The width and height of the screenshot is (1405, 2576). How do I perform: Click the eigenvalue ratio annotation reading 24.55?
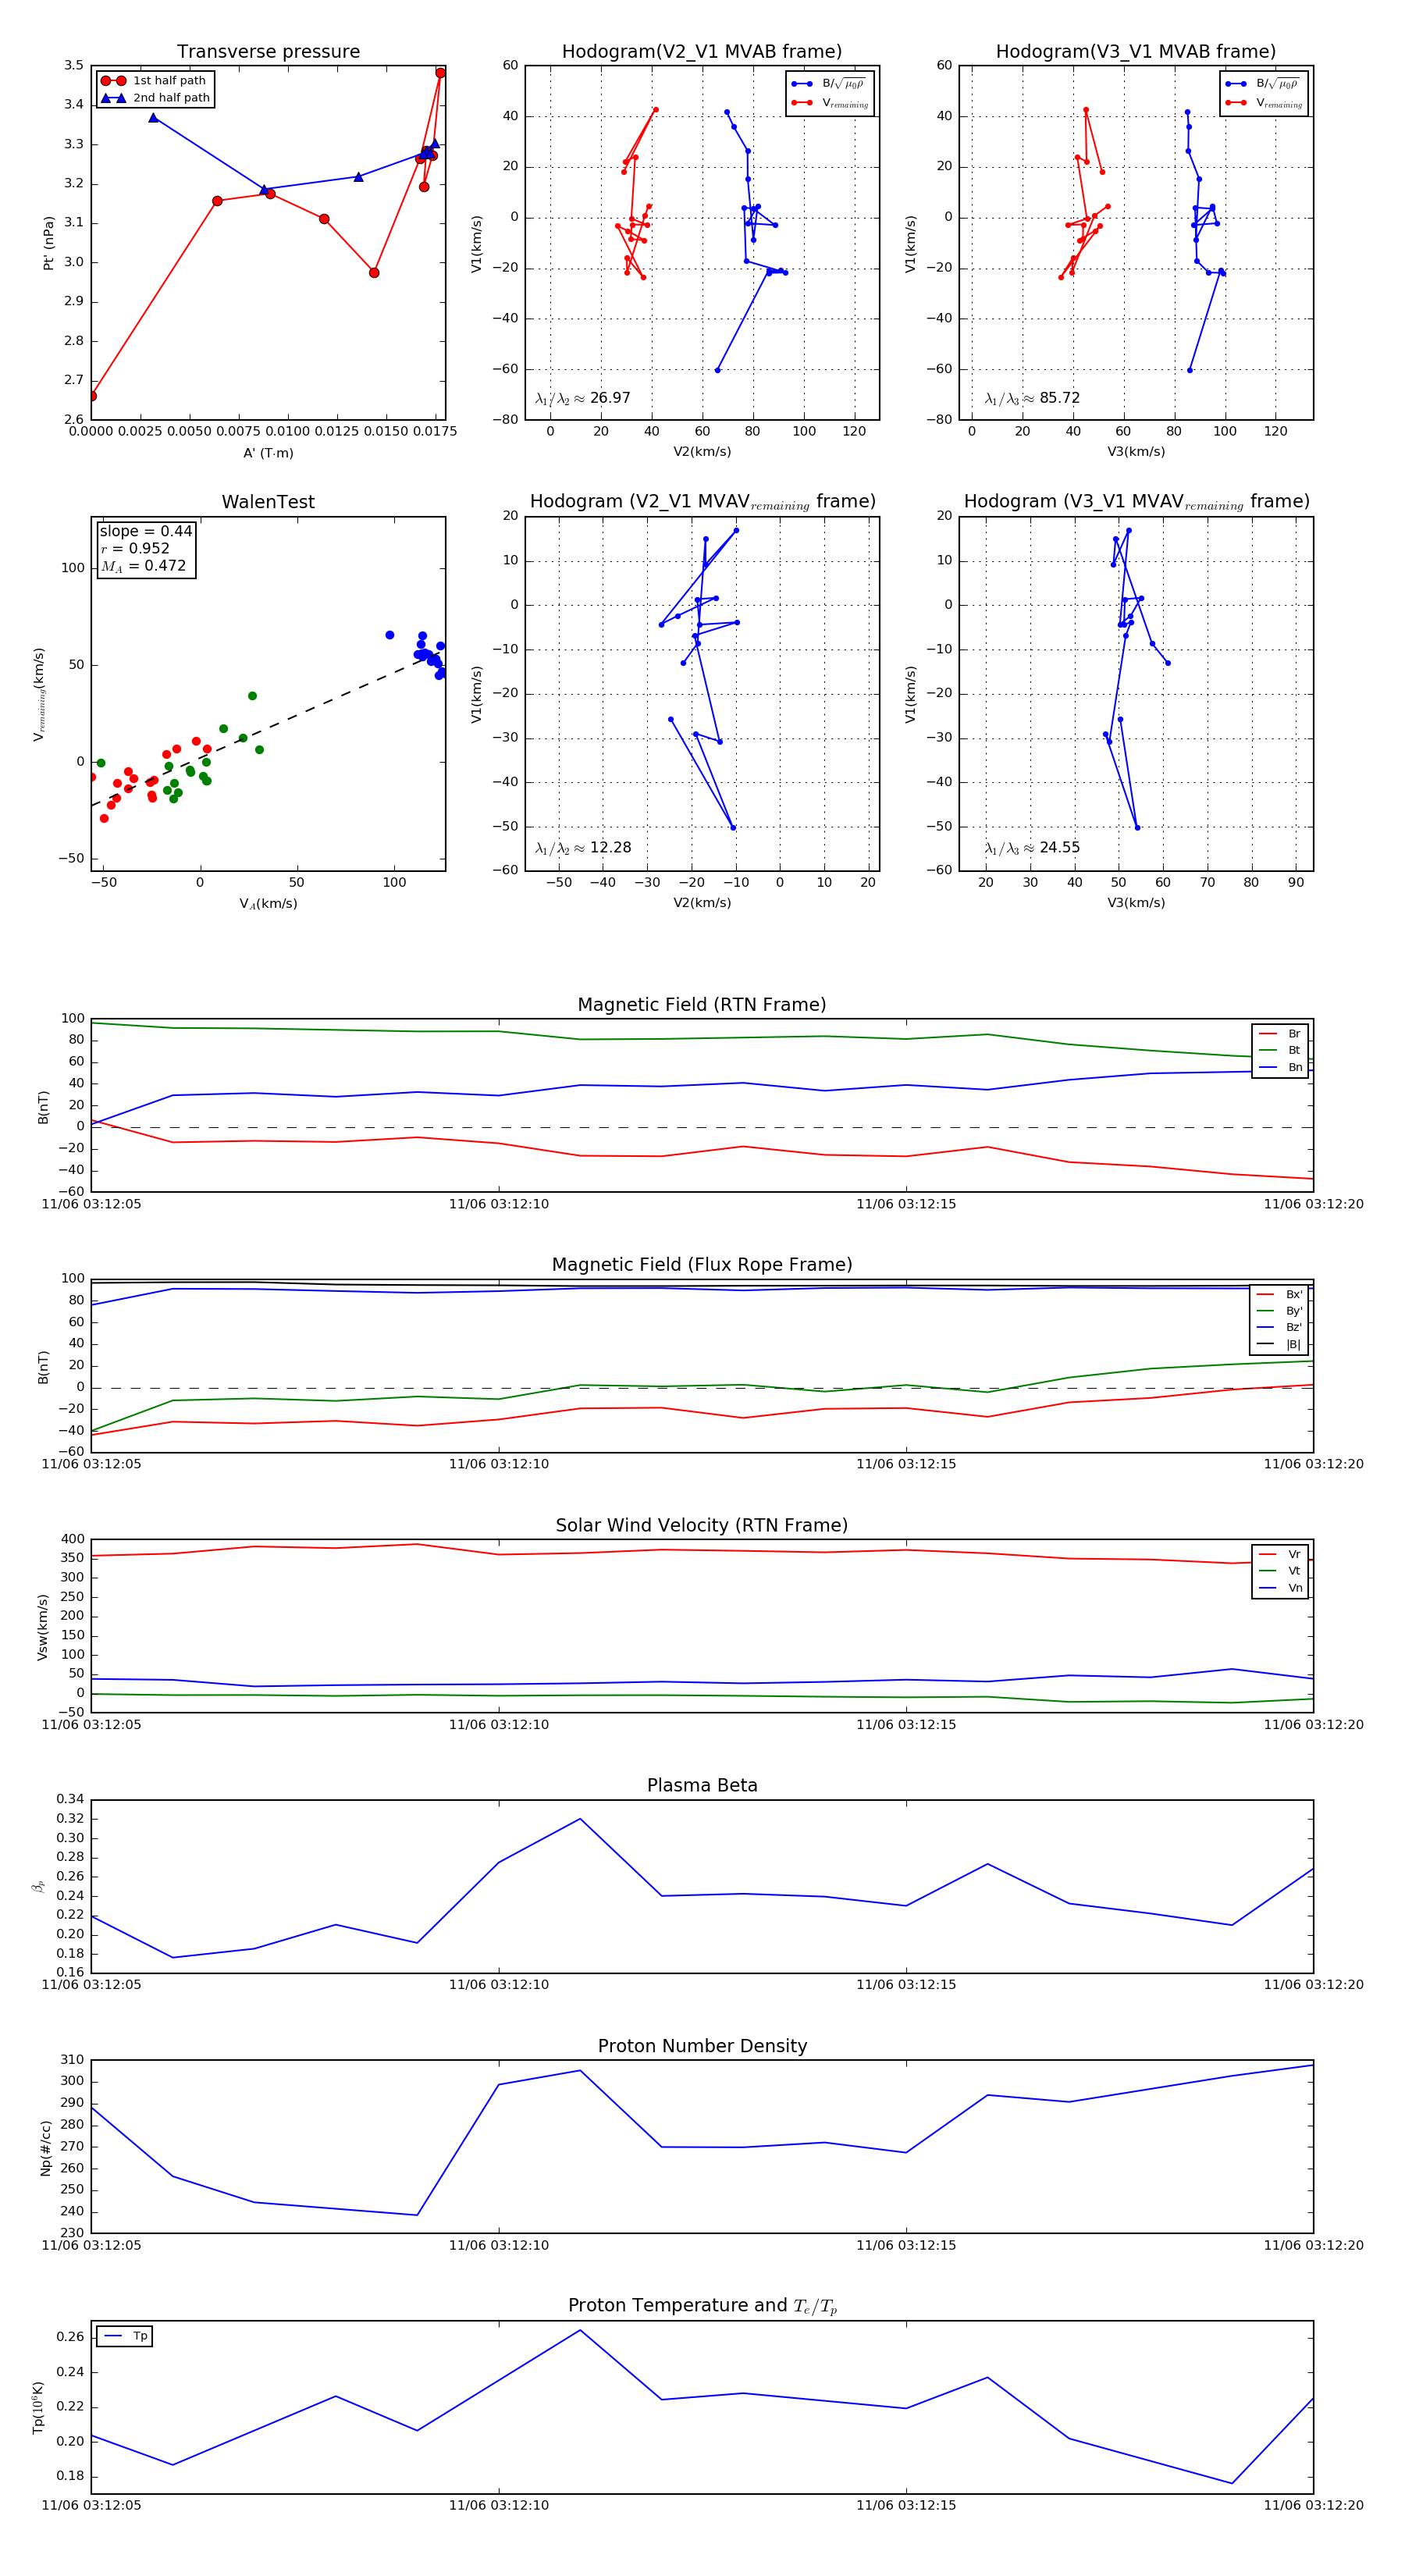point(1032,848)
